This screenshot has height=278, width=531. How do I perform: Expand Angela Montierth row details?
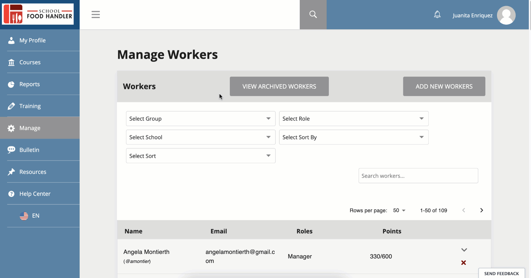point(464,250)
